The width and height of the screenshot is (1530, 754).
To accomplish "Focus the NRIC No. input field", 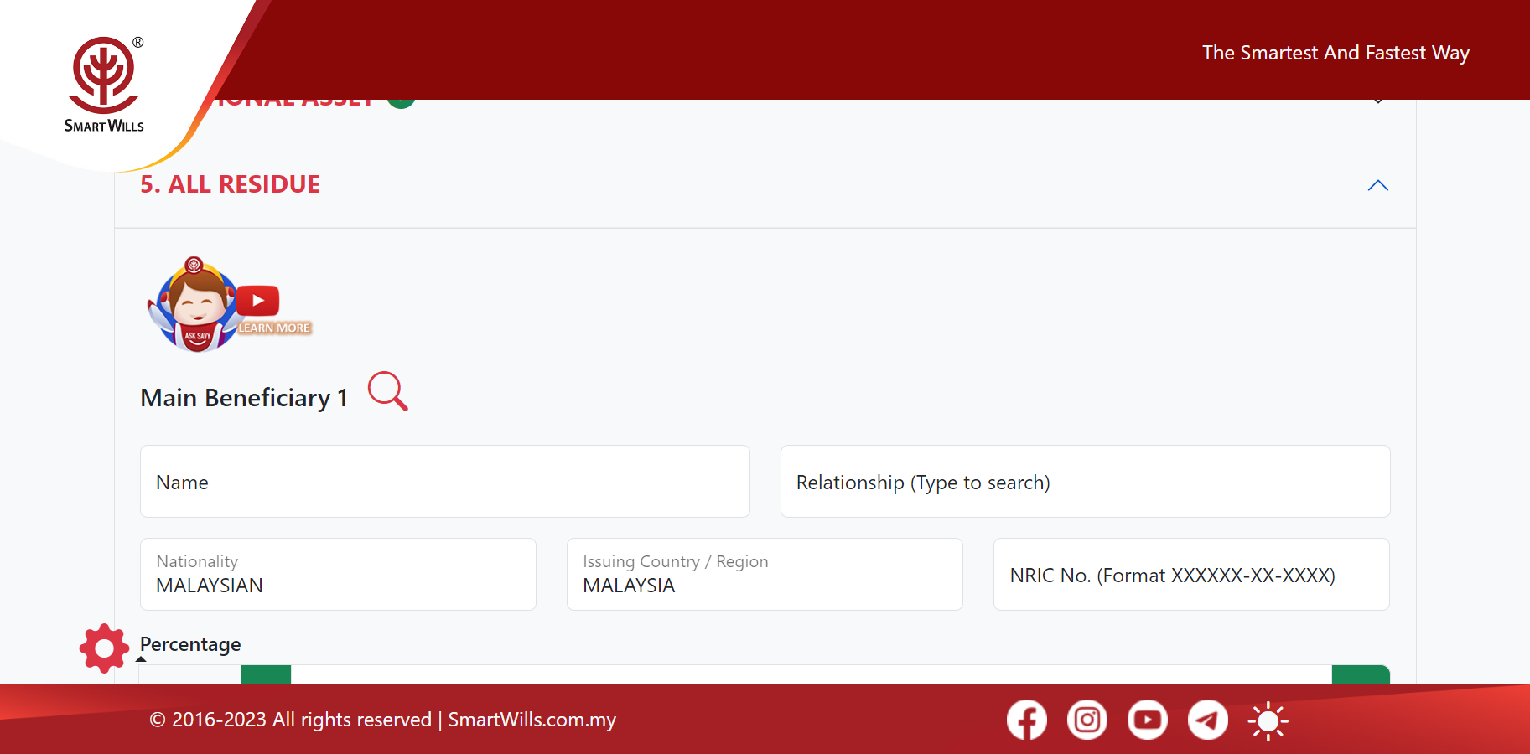I will coord(1191,575).
